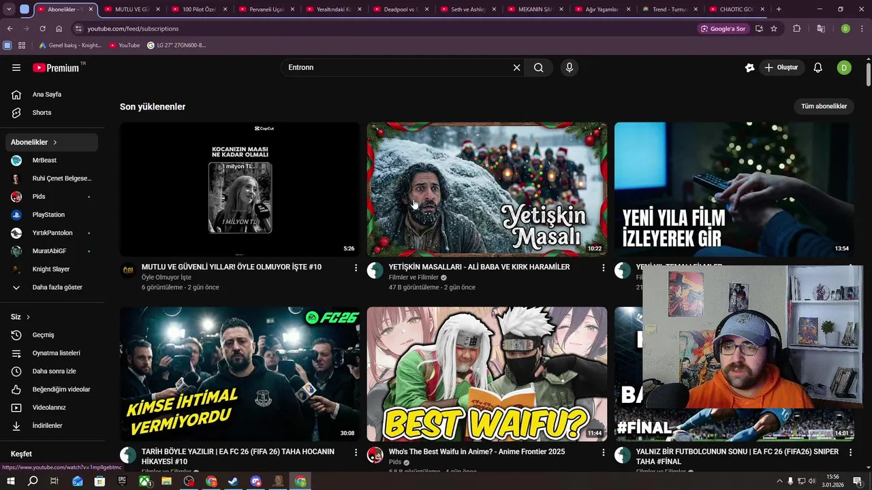Open Öyle Olmuyor İşte channel name
The height and width of the screenshot is (490, 872).
pos(166,278)
